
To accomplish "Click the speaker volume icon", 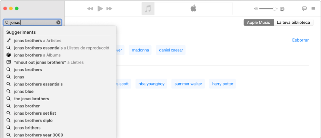I will pos(255,9).
